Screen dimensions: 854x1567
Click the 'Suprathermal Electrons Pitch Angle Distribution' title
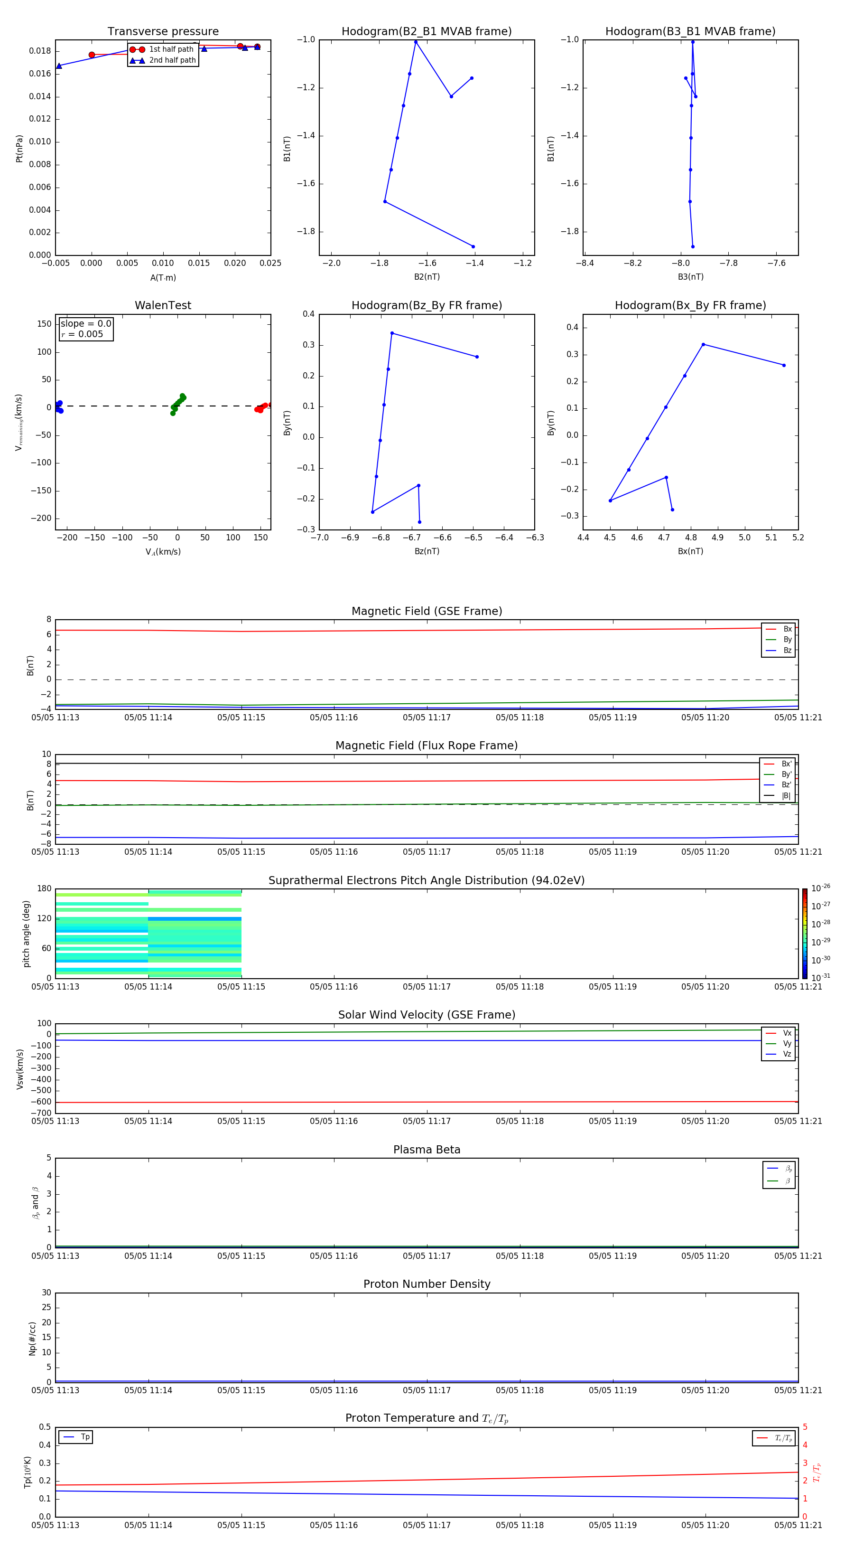pyautogui.click(x=427, y=881)
